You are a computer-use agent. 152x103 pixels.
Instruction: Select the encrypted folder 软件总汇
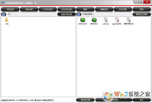pos(94,21)
